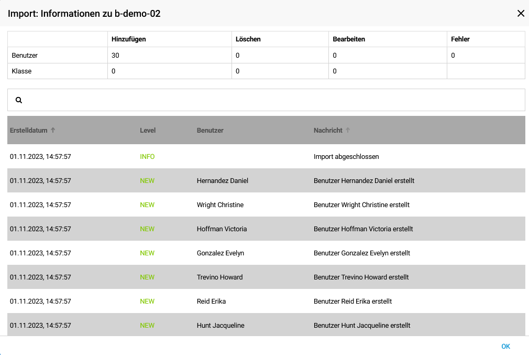Click the INFO level label
The image size is (529, 355).
(x=147, y=157)
